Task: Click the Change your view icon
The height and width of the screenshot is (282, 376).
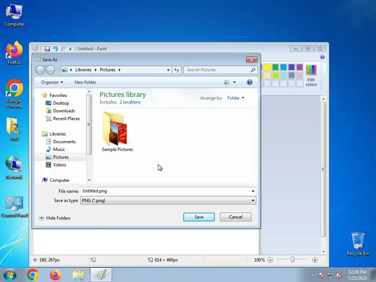Action: pyautogui.click(x=227, y=82)
